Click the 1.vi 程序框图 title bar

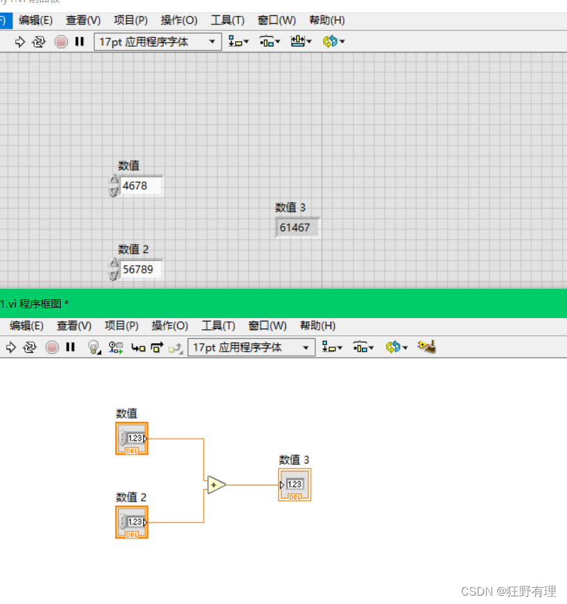click(283, 303)
